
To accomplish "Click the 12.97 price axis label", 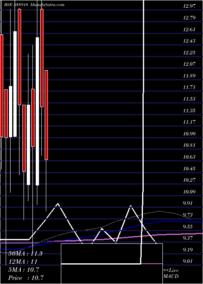I will point(190,6).
